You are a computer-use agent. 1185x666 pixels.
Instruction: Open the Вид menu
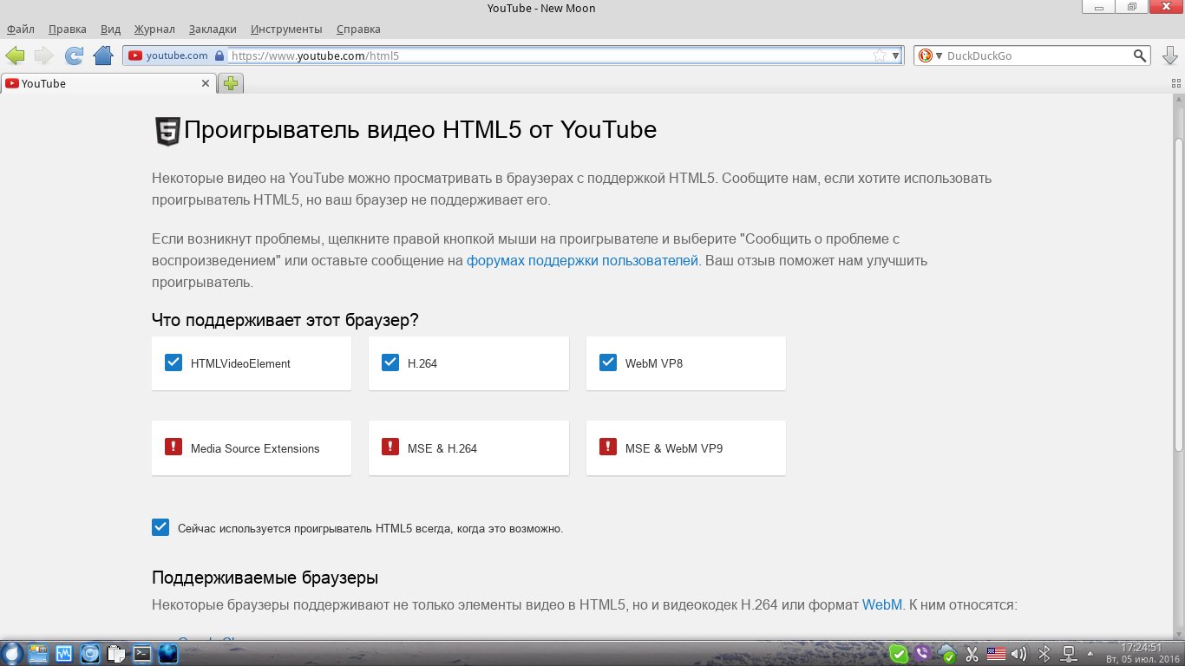(x=110, y=29)
